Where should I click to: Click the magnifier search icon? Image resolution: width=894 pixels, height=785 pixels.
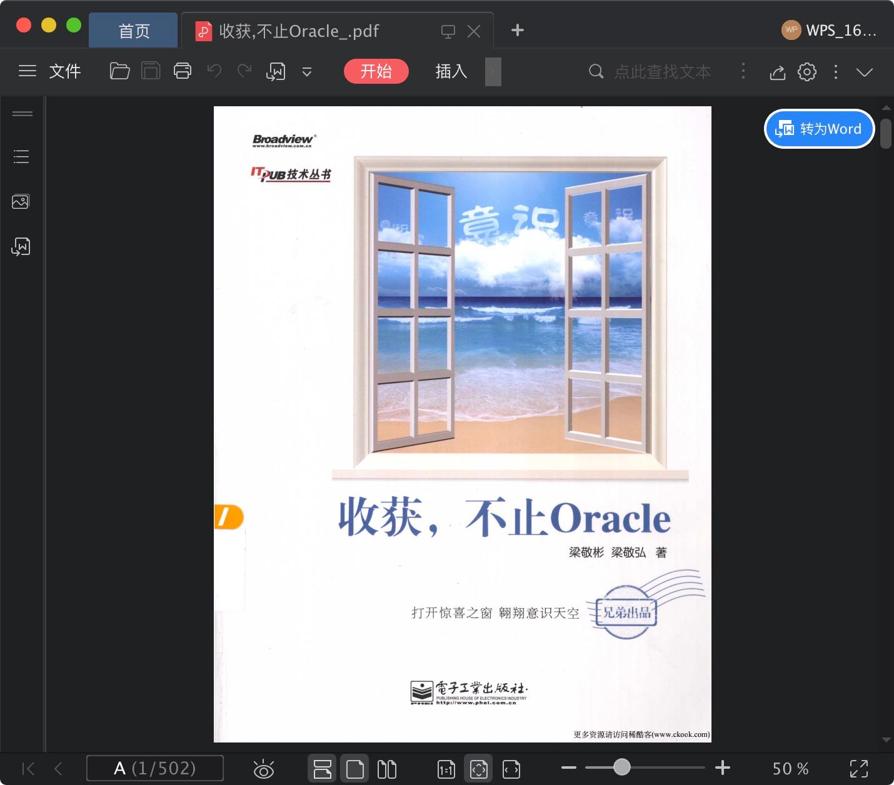(x=596, y=71)
